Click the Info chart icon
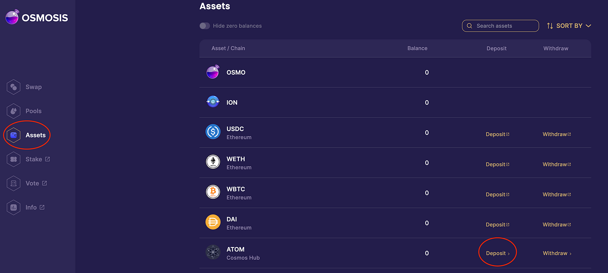Viewport: 608px width, 273px height. [x=13, y=207]
